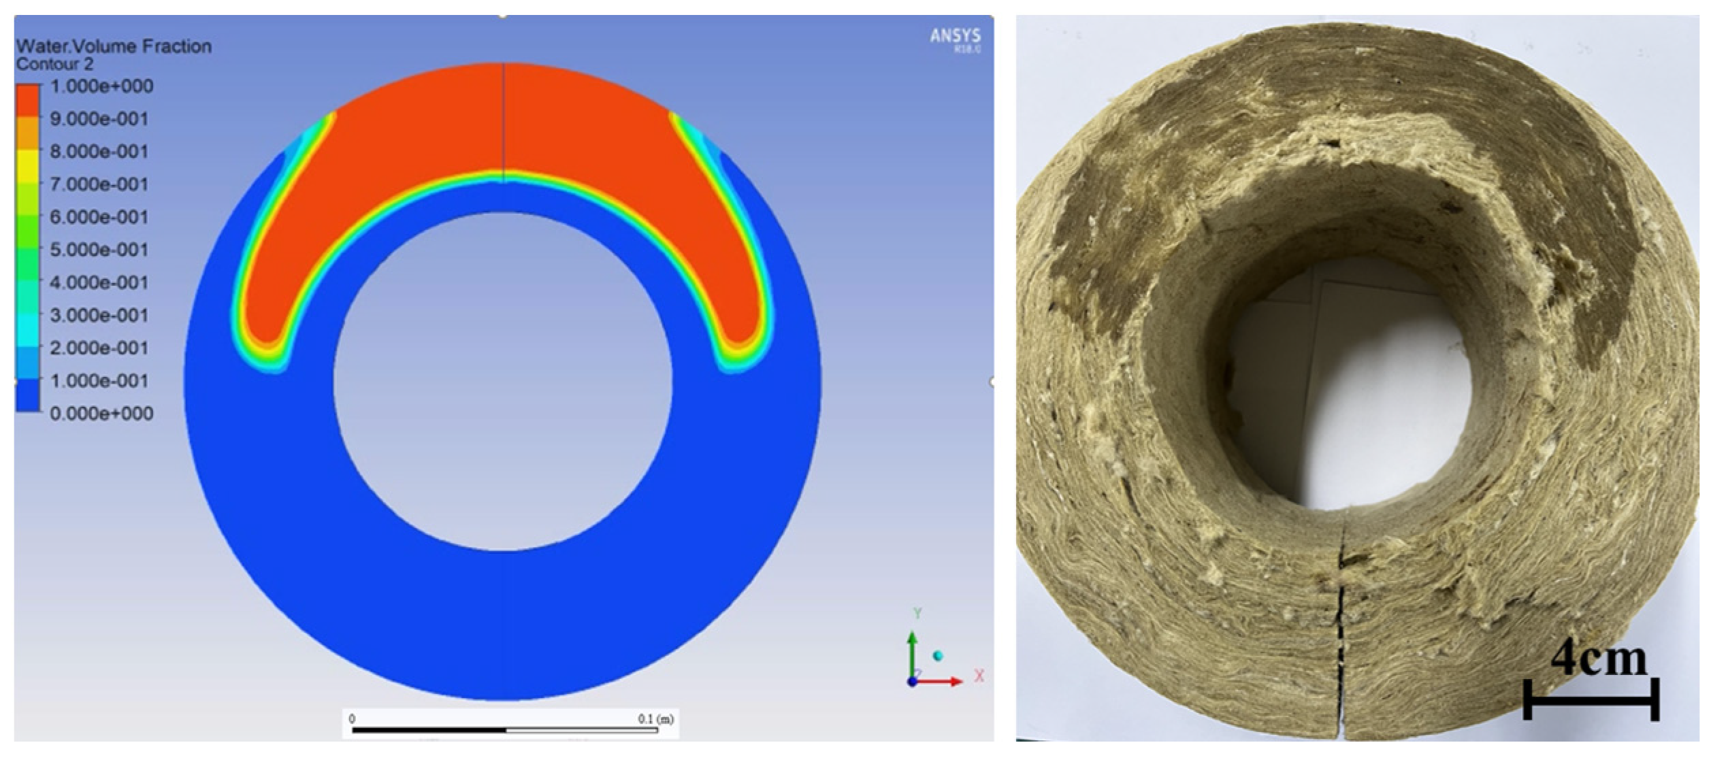Image resolution: width=1713 pixels, height=762 pixels.
Task: Click the cyan dot in axis triad
Action: [x=939, y=656]
